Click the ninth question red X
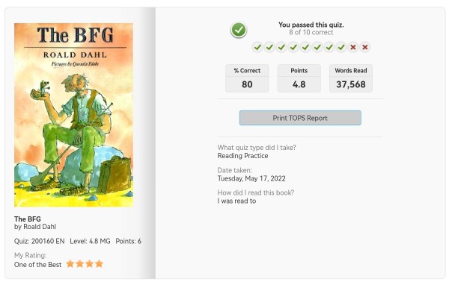The width and height of the screenshot is (449, 282). pos(353,47)
